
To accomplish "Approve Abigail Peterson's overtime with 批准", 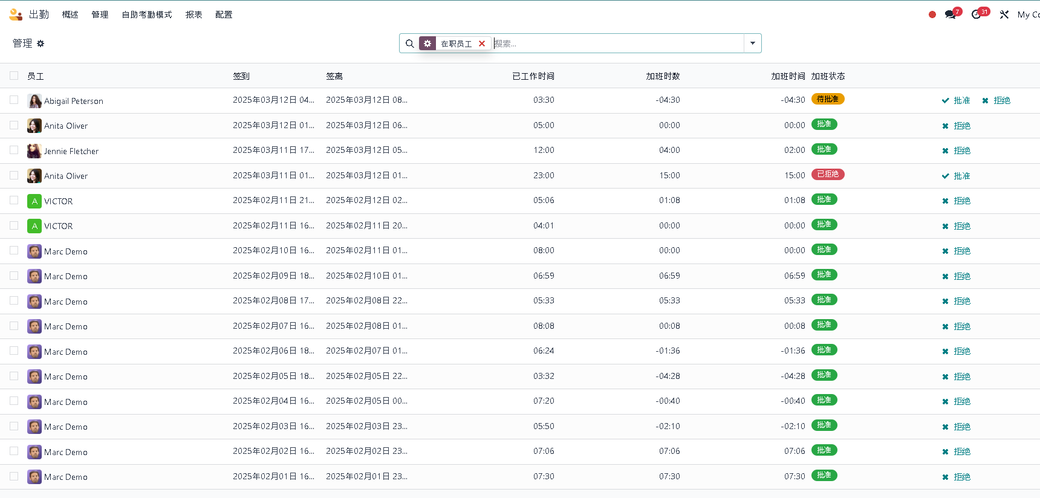I will [x=956, y=100].
